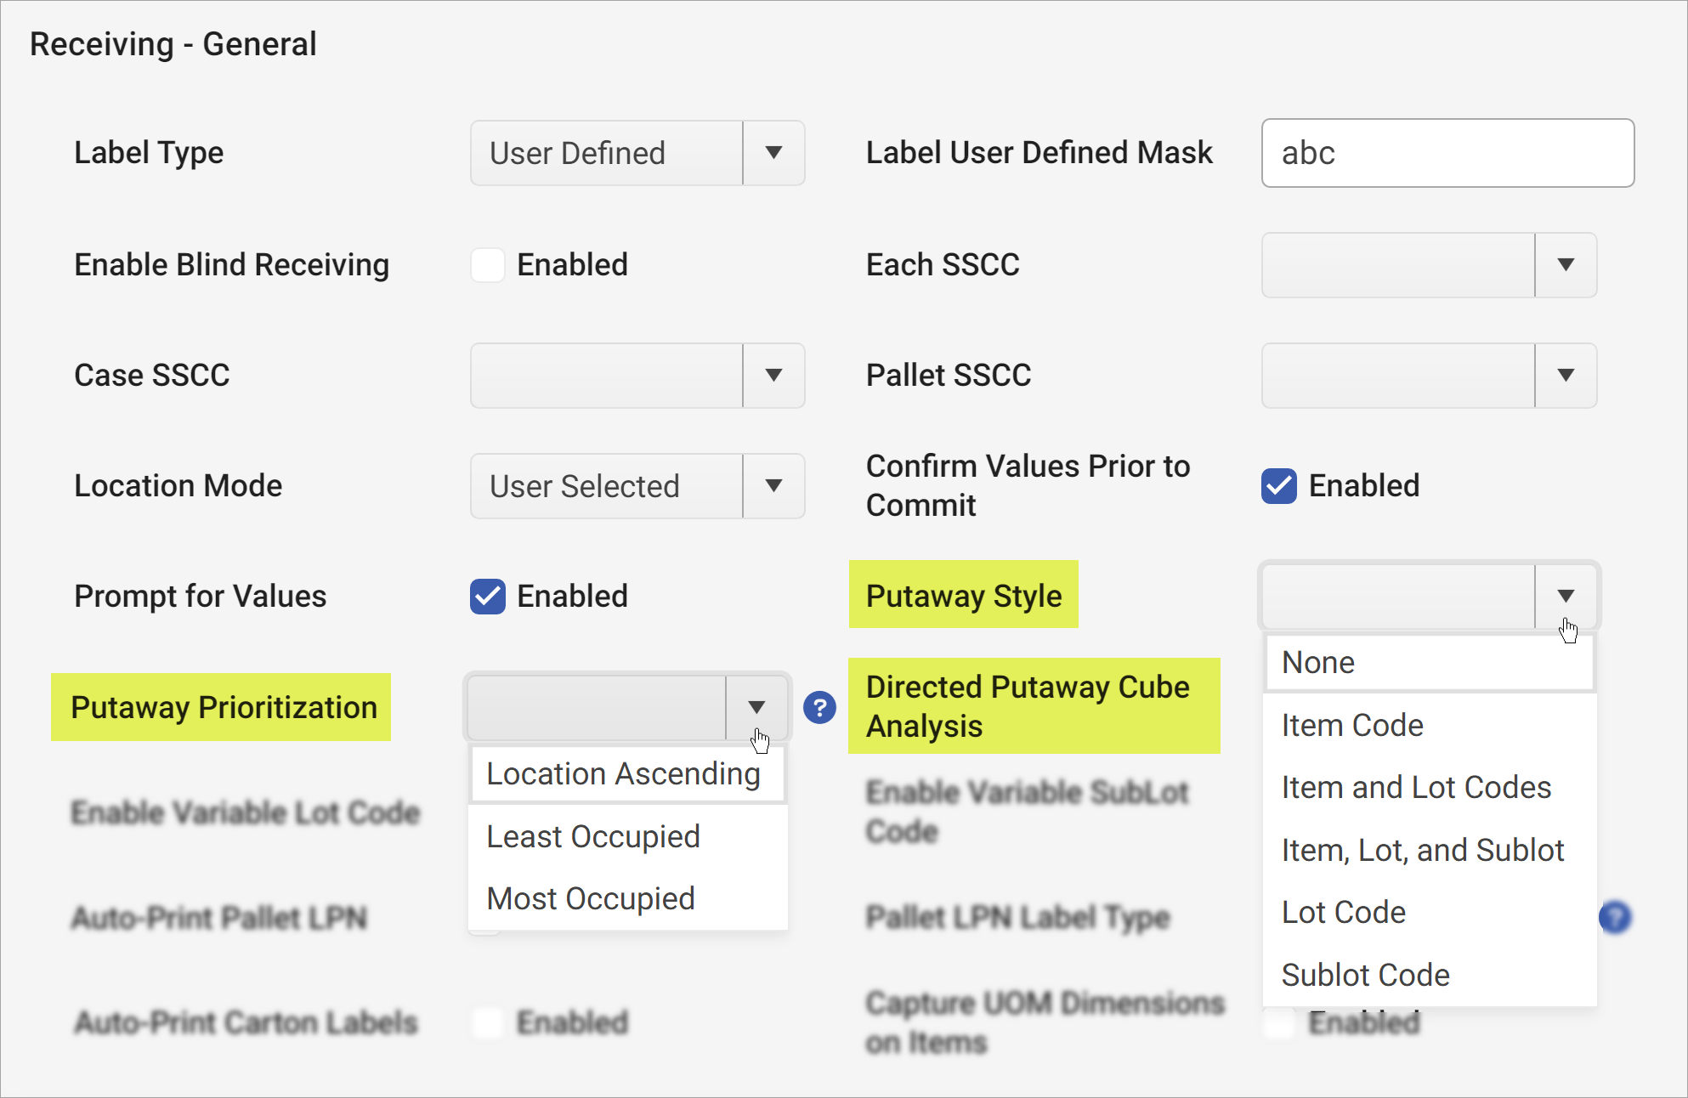Select Most Occupied in the dropdown list
The height and width of the screenshot is (1098, 1688).
point(590,898)
